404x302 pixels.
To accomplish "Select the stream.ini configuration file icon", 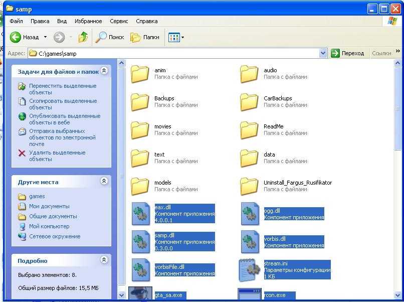I will (x=249, y=270).
